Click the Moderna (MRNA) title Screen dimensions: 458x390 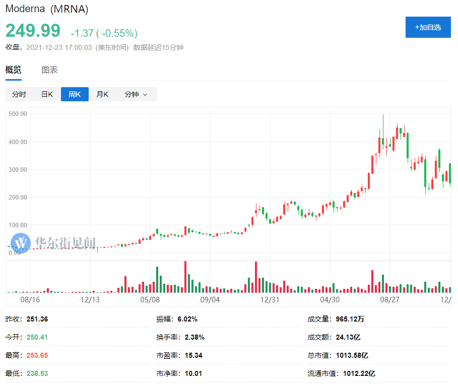tap(46, 9)
